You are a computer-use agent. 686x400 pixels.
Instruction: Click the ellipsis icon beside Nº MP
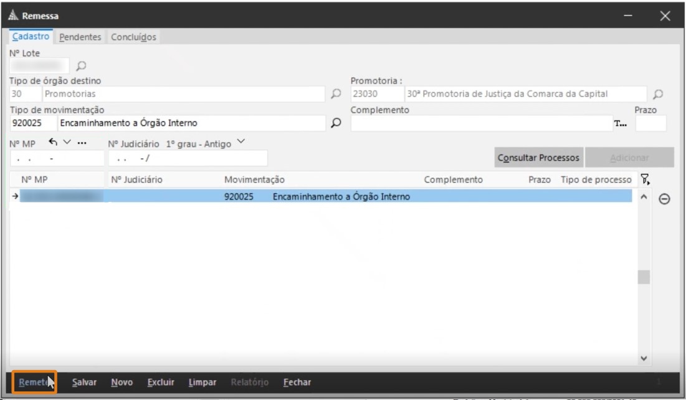click(82, 143)
